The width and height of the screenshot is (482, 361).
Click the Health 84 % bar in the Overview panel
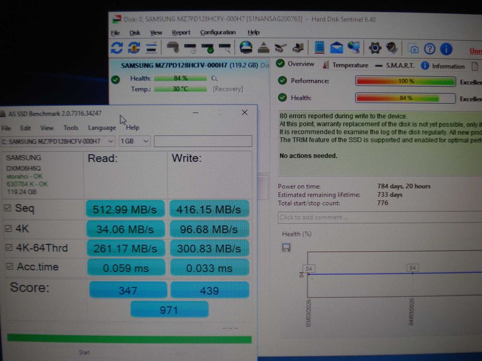406,98
